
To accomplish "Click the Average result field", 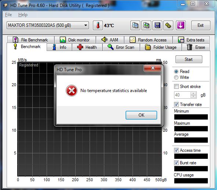I will (191, 140).
